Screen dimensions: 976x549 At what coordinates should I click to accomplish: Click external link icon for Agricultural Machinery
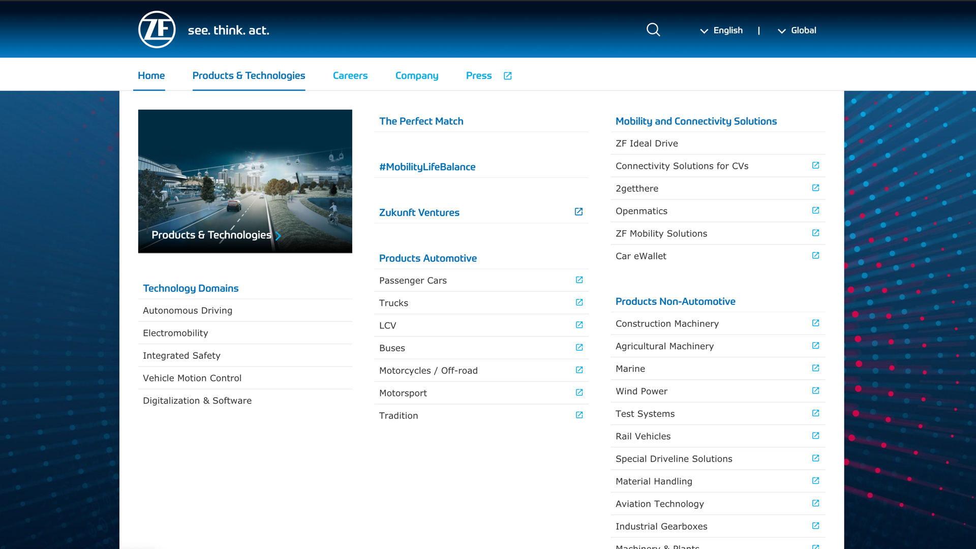815,346
